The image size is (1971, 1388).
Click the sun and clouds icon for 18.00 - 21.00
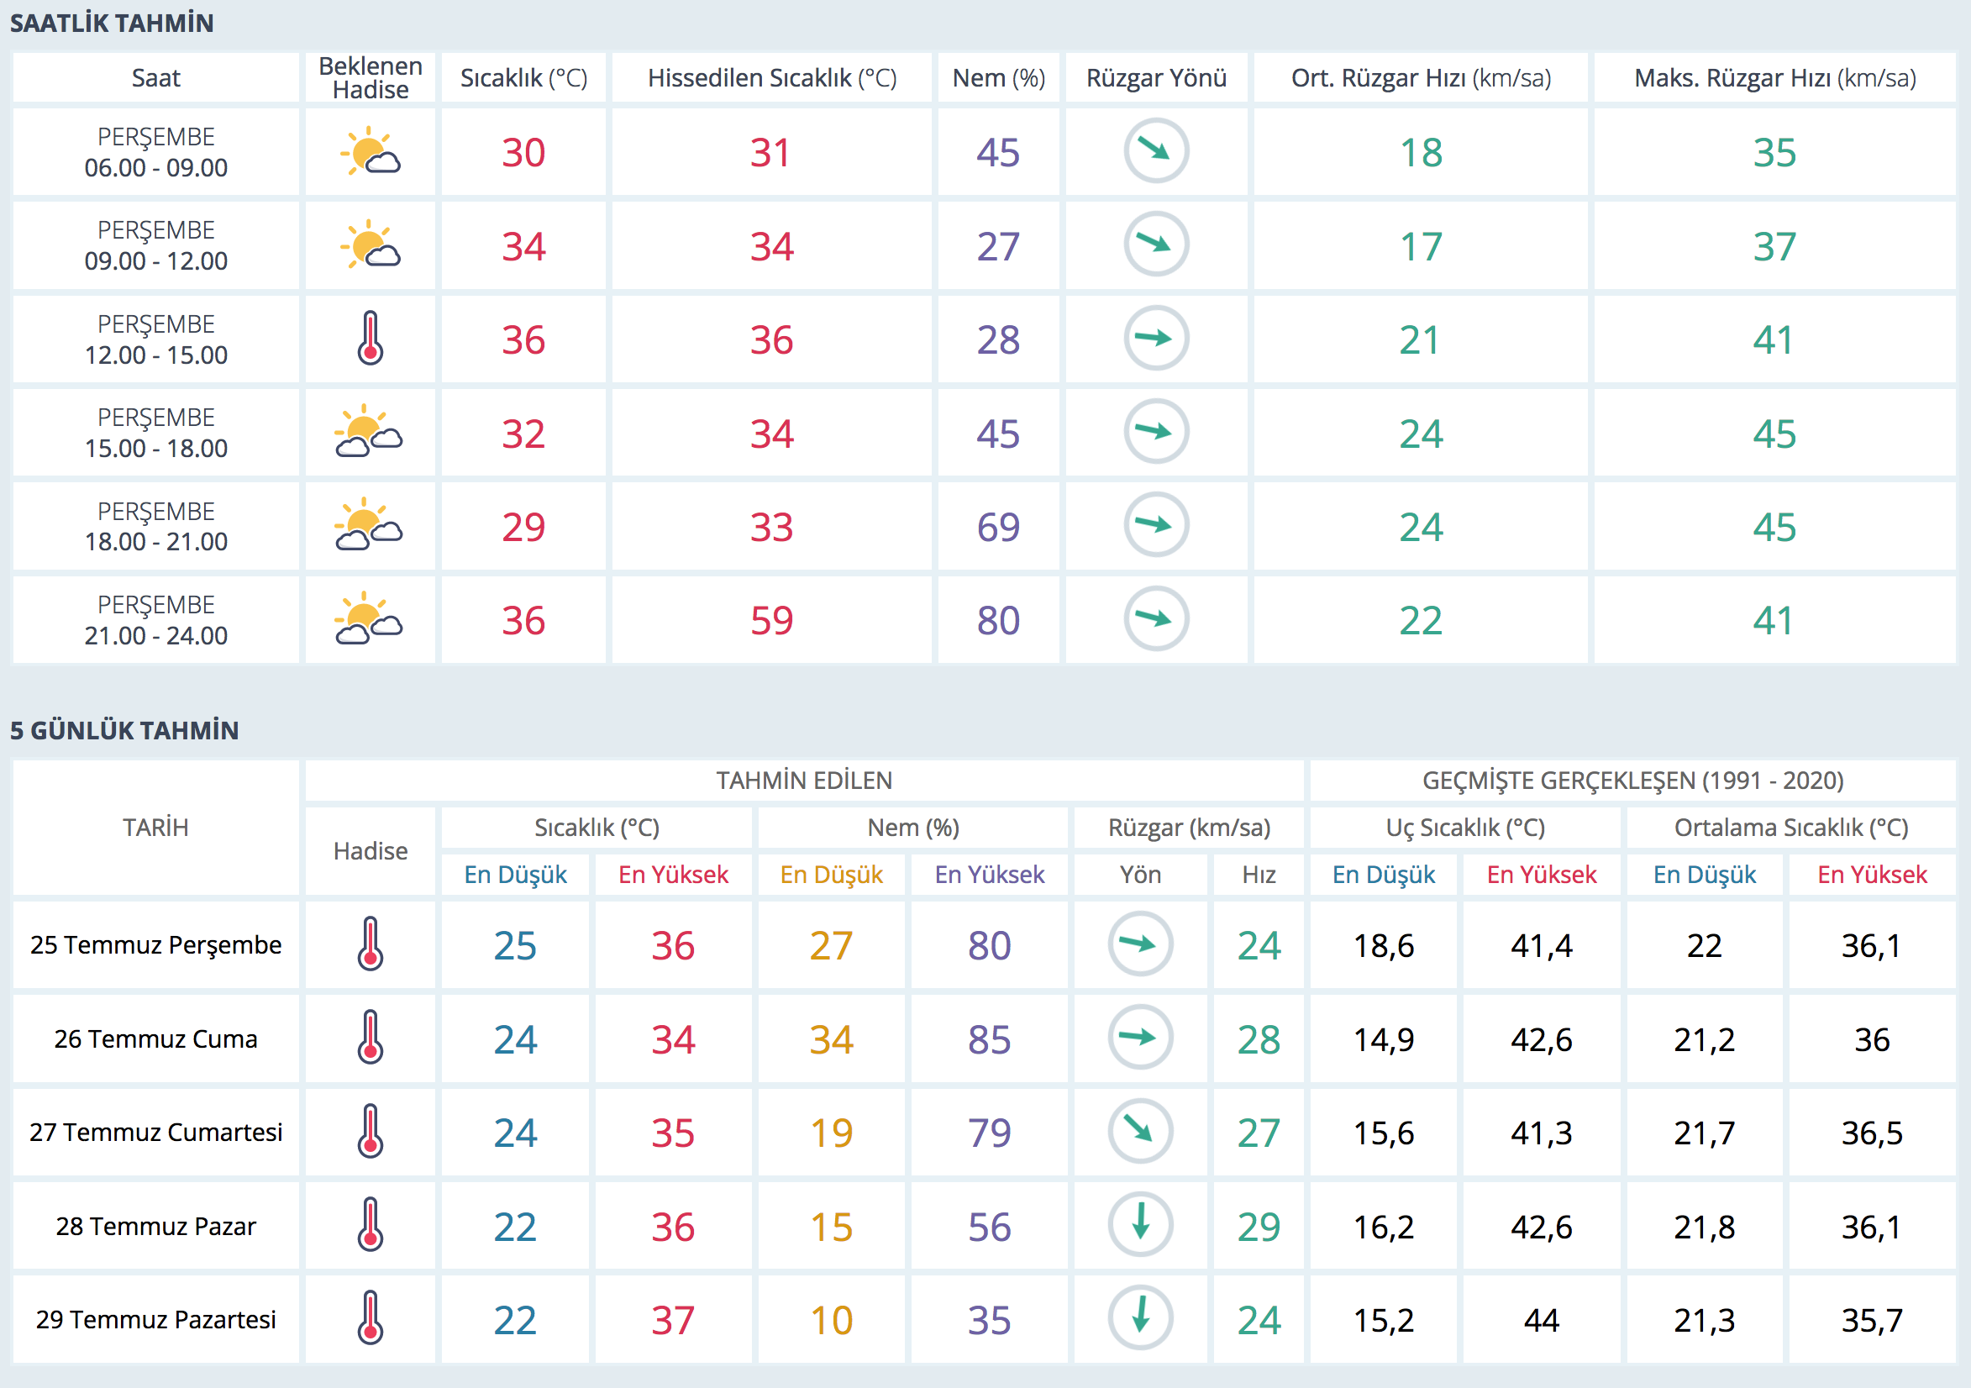[x=369, y=525]
